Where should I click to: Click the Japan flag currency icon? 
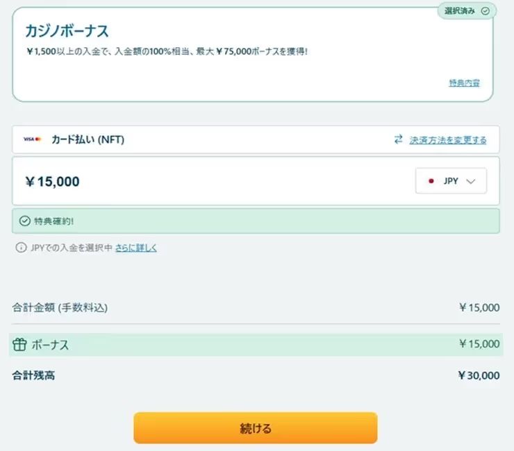pos(431,181)
